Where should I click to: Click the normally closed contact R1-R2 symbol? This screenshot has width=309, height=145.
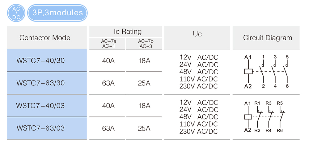pos(259,117)
